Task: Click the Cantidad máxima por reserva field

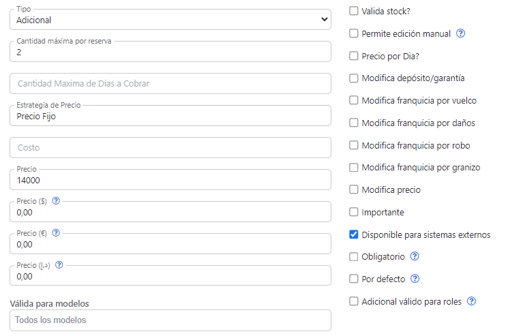Action: (170, 52)
